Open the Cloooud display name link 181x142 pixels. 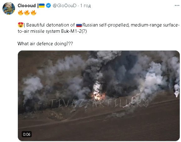click(27, 6)
